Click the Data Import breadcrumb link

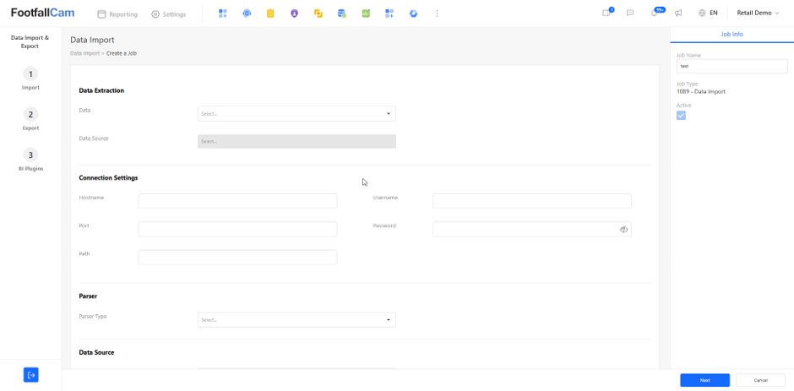[x=84, y=53]
